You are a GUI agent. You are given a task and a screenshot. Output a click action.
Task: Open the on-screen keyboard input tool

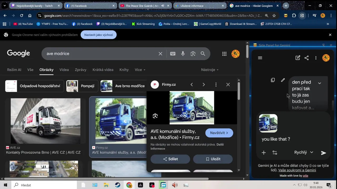tap(173, 54)
